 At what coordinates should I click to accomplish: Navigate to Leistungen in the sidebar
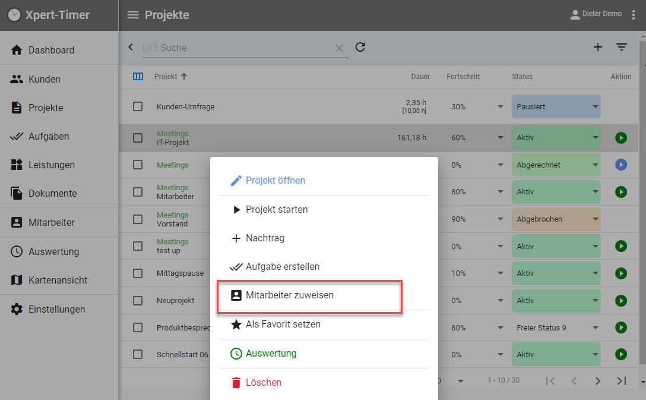click(52, 165)
